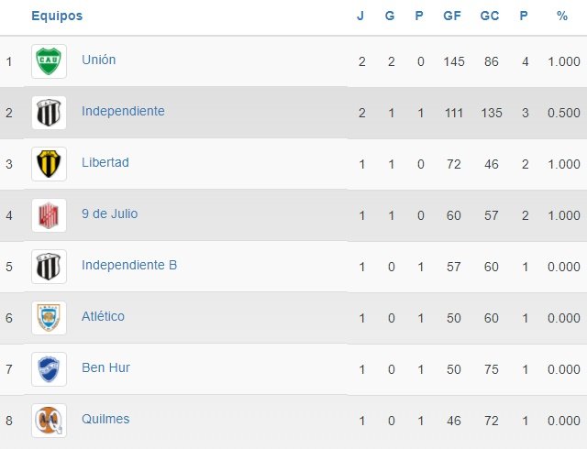This screenshot has height=449, width=587.
Task: Click the % column header
Action: tap(562, 16)
